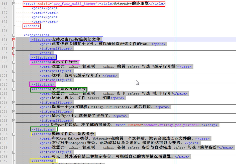This screenshot has height=164, width=236.
Task: Click line number 974 in the margin
Action: pyautogui.click(x=4, y=31)
